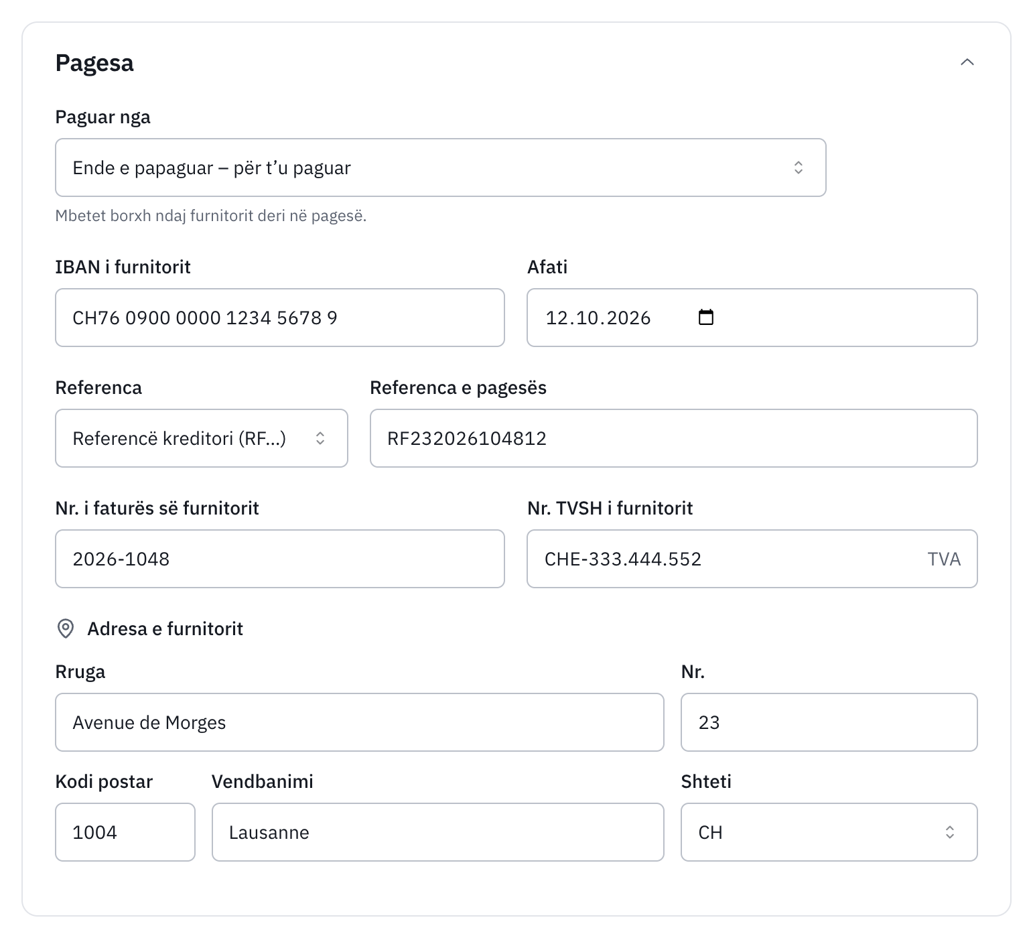Viewport: 1033px width, 938px height.
Task: Open the Shteti country dropdown
Action: [x=829, y=832]
